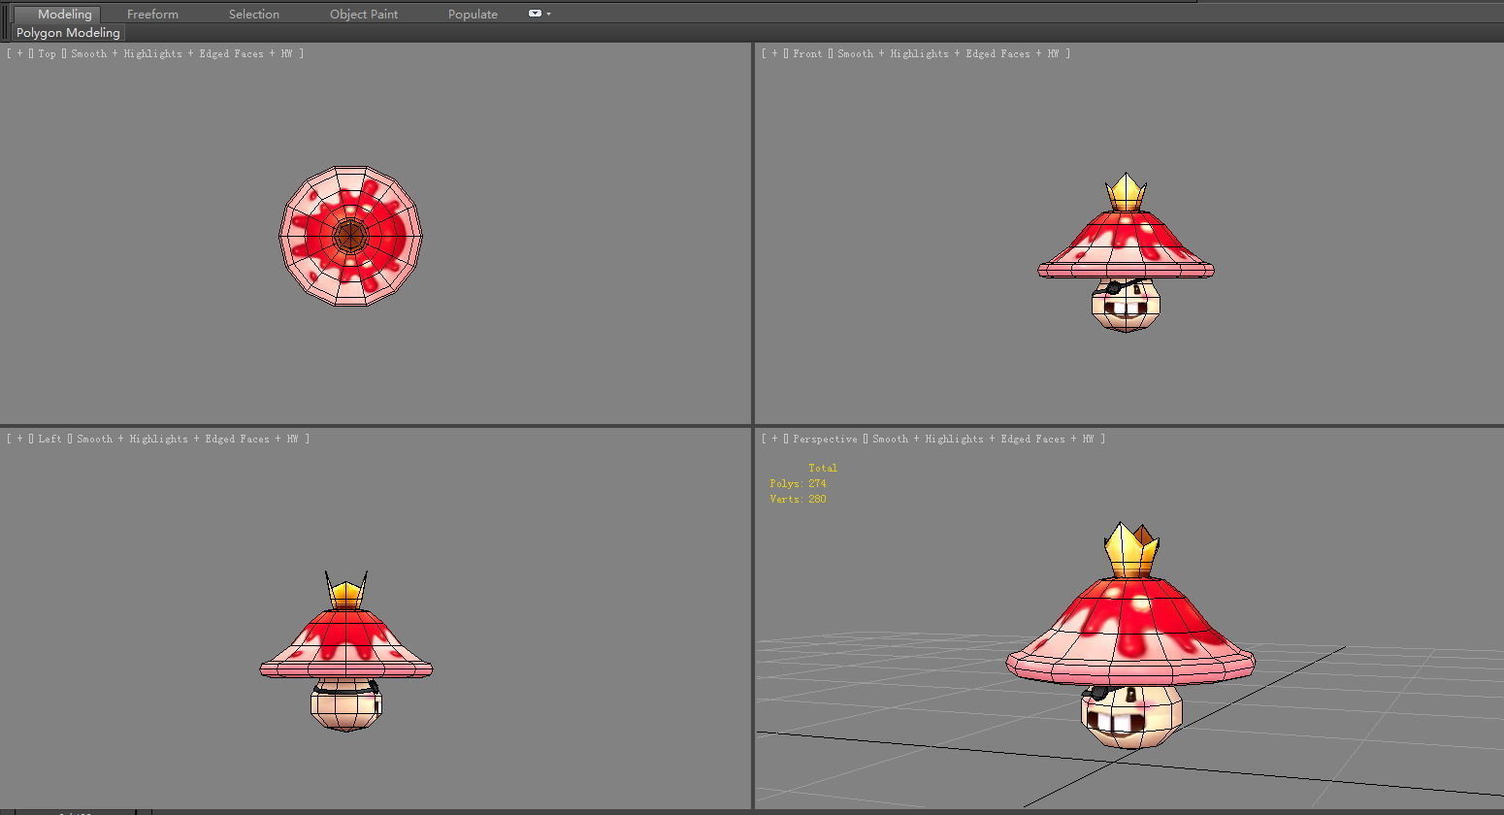Open the Front viewport shading label menu

[x=949, y=54]
